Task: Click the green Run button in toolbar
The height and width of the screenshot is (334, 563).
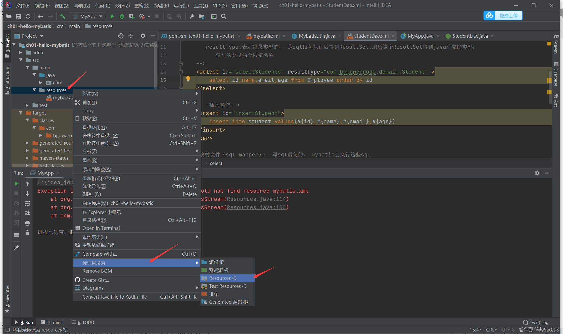Action: (112, 16)
